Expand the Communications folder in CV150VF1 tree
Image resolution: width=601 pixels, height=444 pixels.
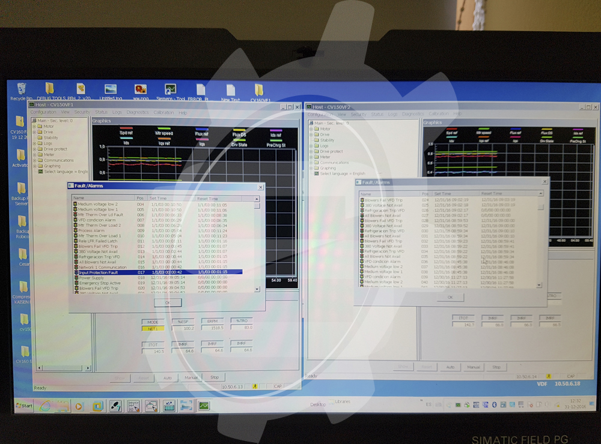click(x=34, y=161)
